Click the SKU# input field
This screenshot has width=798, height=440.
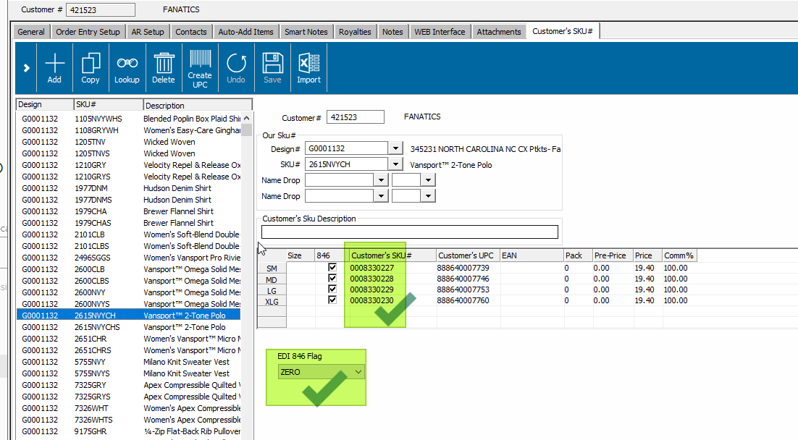click(347, 164)
